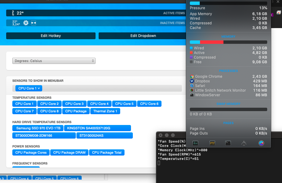Click Terminal line "Temperature(C)"=51
282x183 pixels.
[x=178, y=159]
